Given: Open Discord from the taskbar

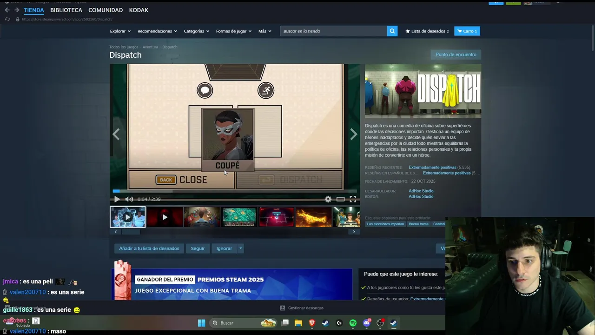Looking at the screenshot, I should (367, 323).
